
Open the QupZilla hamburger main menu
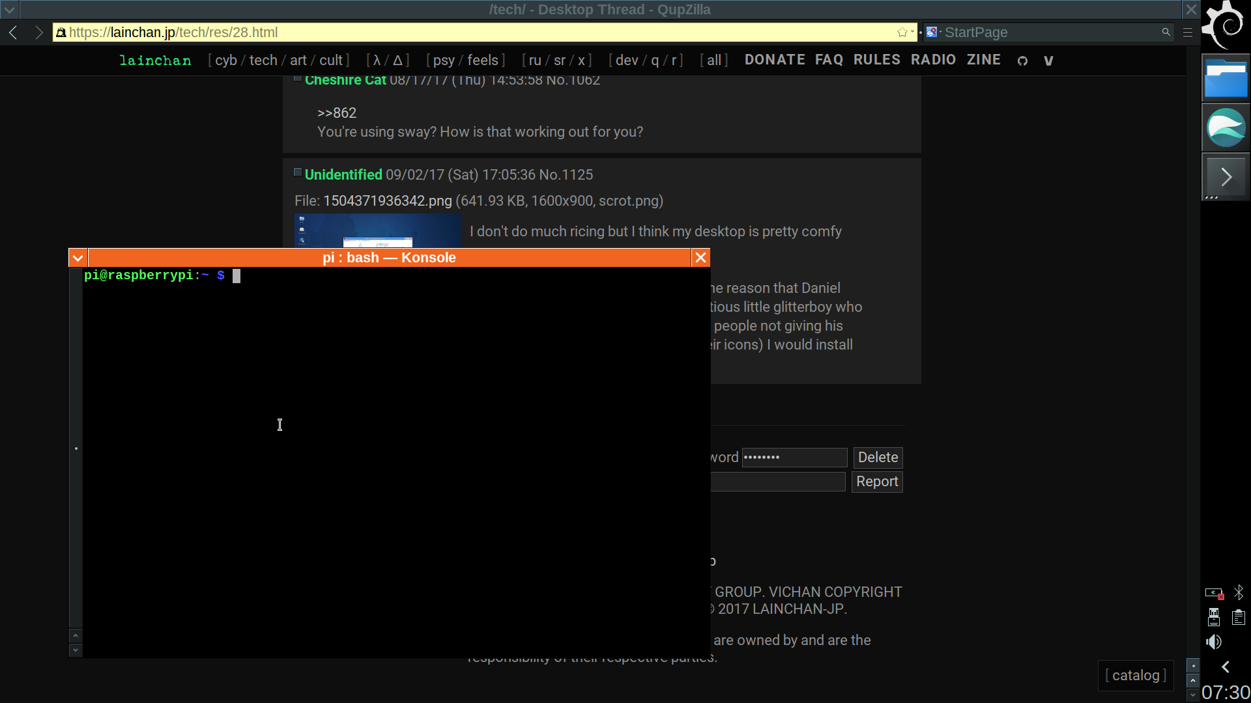point(1188,32)
